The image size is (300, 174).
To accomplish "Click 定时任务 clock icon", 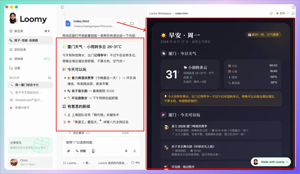I will [11, 50].
